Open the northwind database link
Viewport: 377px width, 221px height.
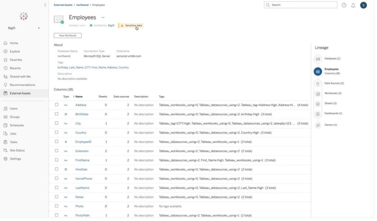coord(64,56)
